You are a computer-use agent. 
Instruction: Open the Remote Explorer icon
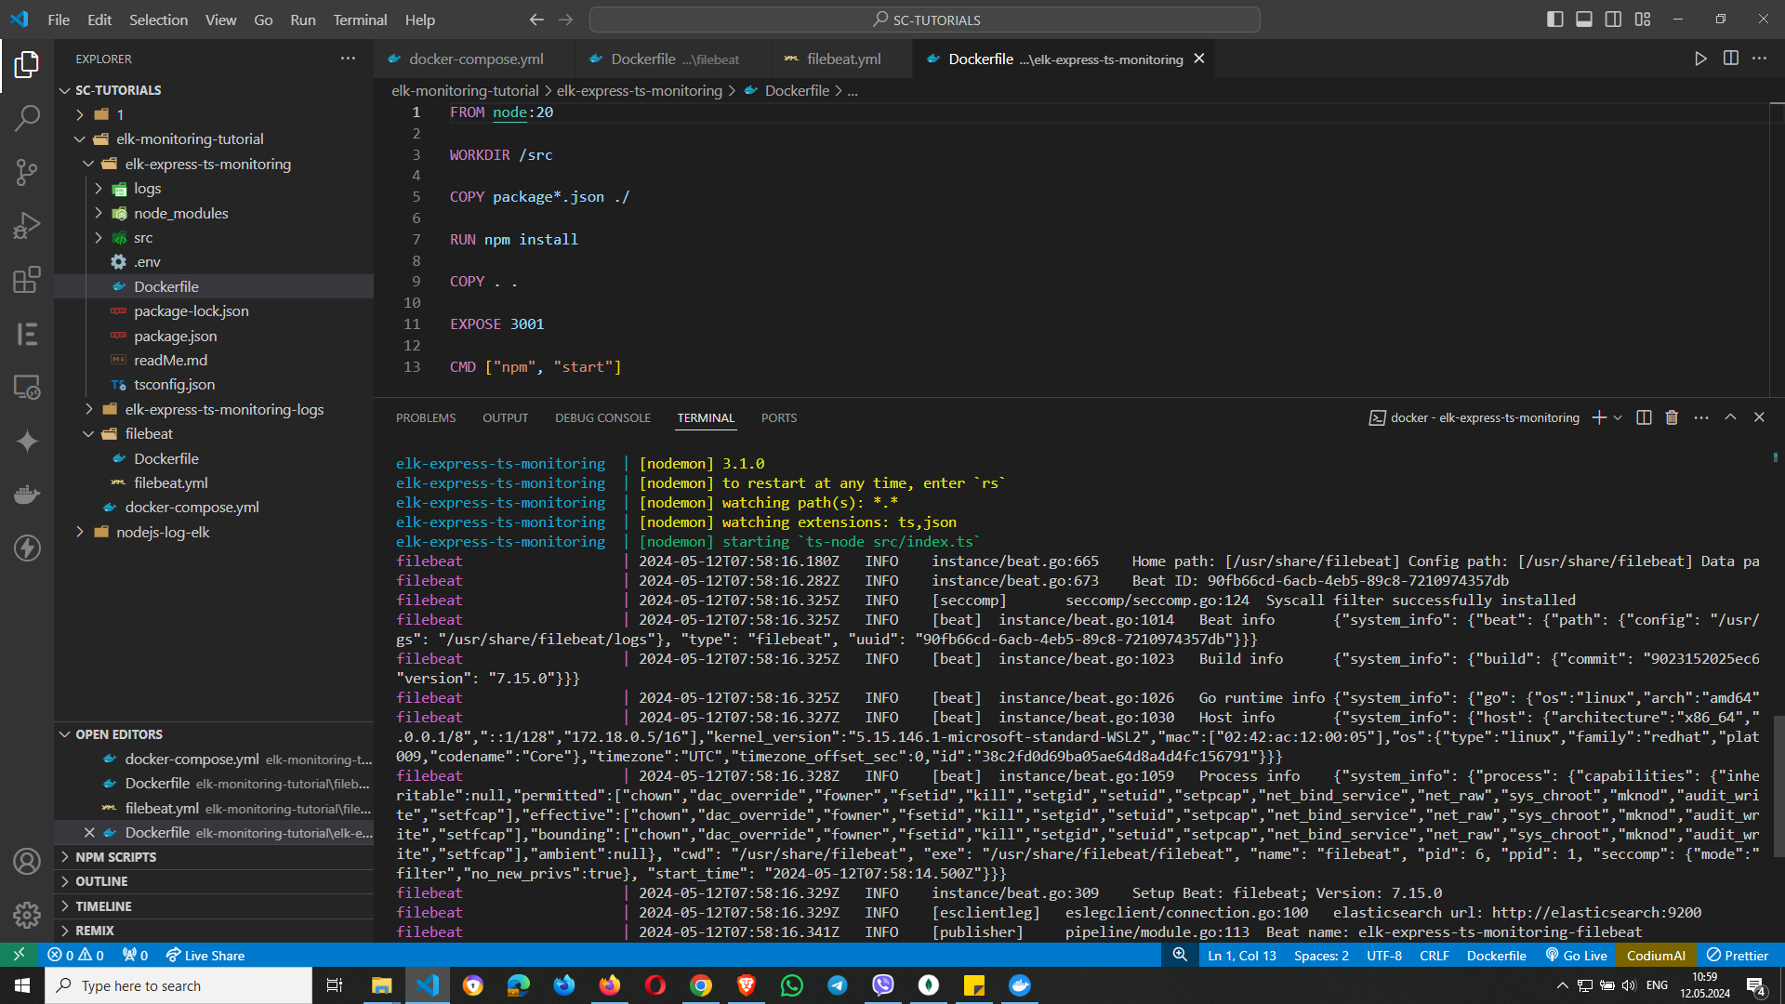tap(27, 387)
